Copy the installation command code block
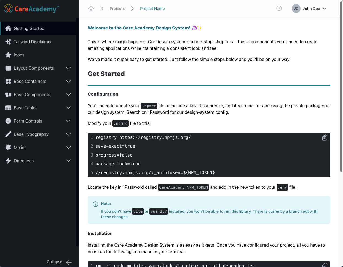 (x=325, y=265)
